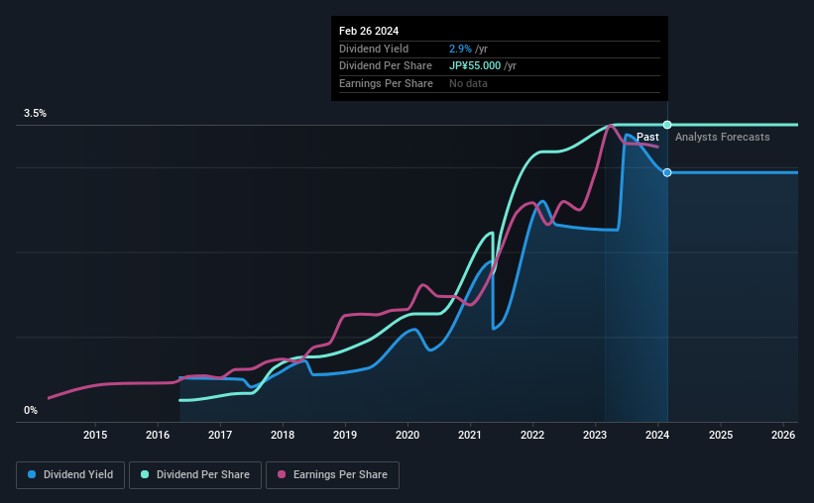Viewport: 814px width, 503px height.
Task: Click the pink Earnings Per Share legend dot
Action: 282,474
